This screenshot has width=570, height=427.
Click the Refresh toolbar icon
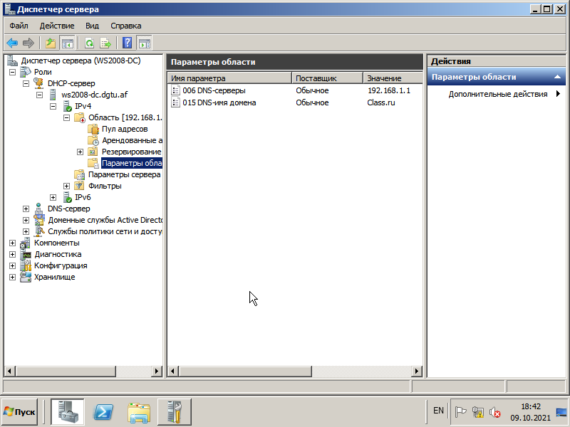tap(89, 43)
